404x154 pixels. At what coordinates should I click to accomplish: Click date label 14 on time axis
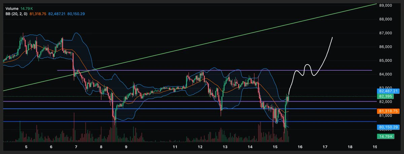[250, 147]
